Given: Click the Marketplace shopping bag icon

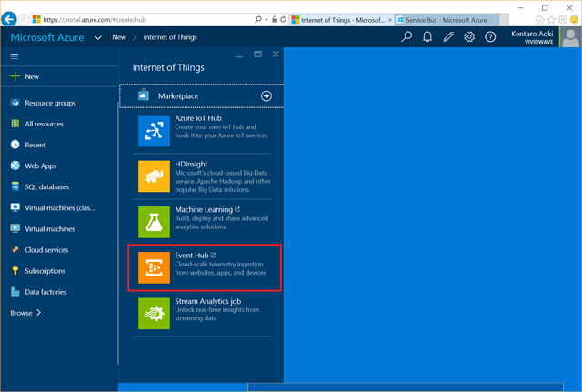Looking at the screenshot, I should pyautogui.click(x=144, y=95).
